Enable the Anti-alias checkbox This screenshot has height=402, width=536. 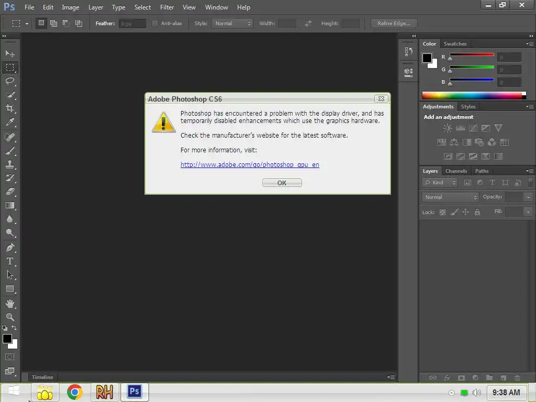tap(155, 23)
